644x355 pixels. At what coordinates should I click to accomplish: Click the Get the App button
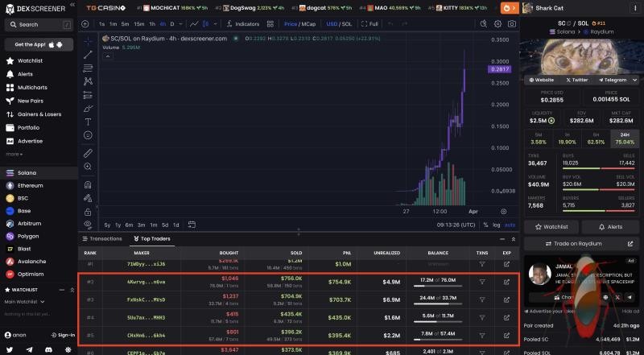point(39,44)
